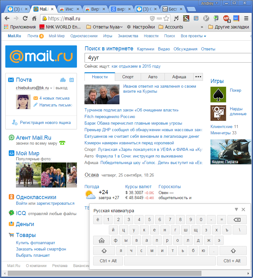The width and height of the screenshot is (253, 278).
Task: Open the Другие закладки bookmarks folder
Action: click(229, 27)
